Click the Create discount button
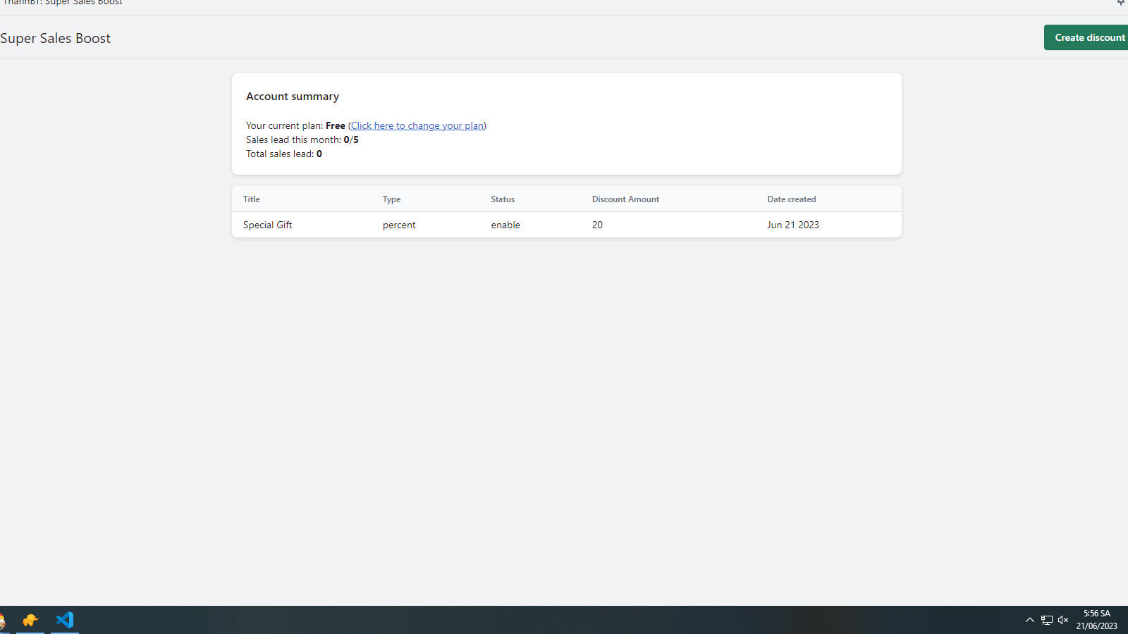Viewport: 1128px width, 634px height. (1087, 37)
